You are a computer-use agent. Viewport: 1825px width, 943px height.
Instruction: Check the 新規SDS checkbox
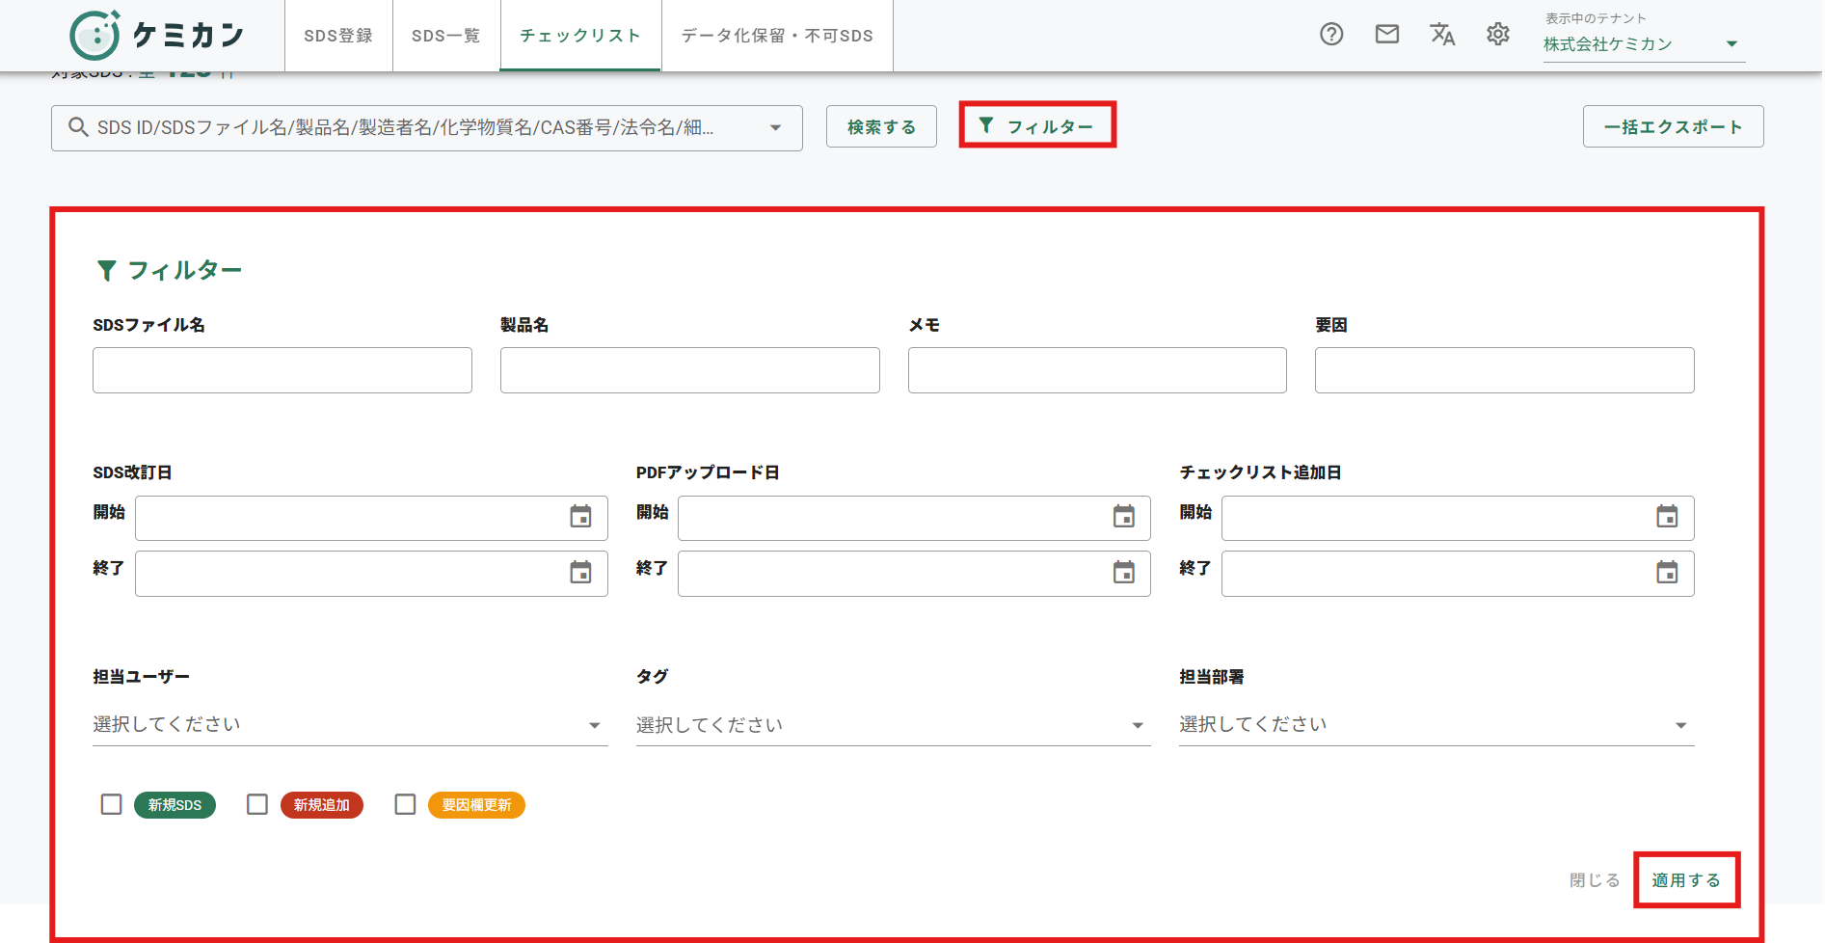tap(112, 804)
